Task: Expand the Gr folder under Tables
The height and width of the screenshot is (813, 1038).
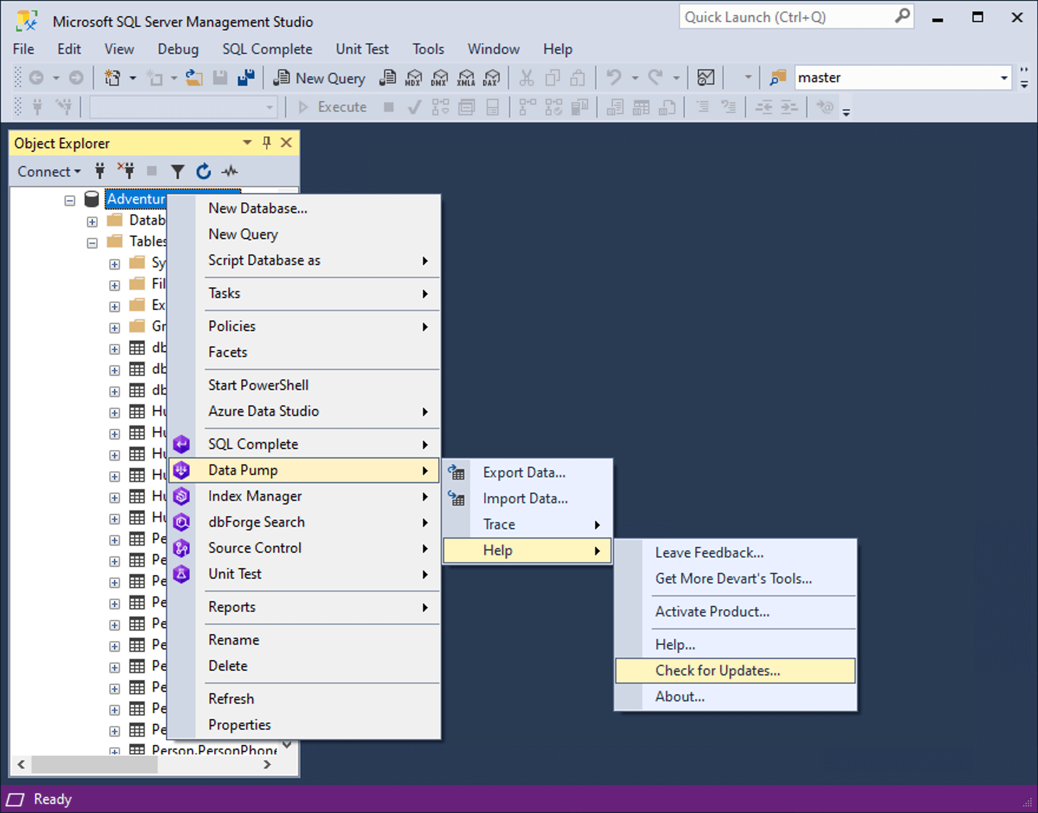Action: pyautogui.click(x=114, y=328)
